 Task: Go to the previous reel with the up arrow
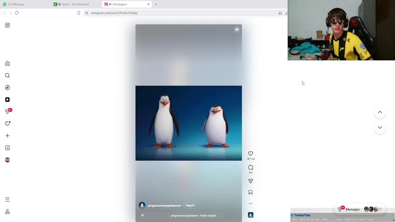380,112
